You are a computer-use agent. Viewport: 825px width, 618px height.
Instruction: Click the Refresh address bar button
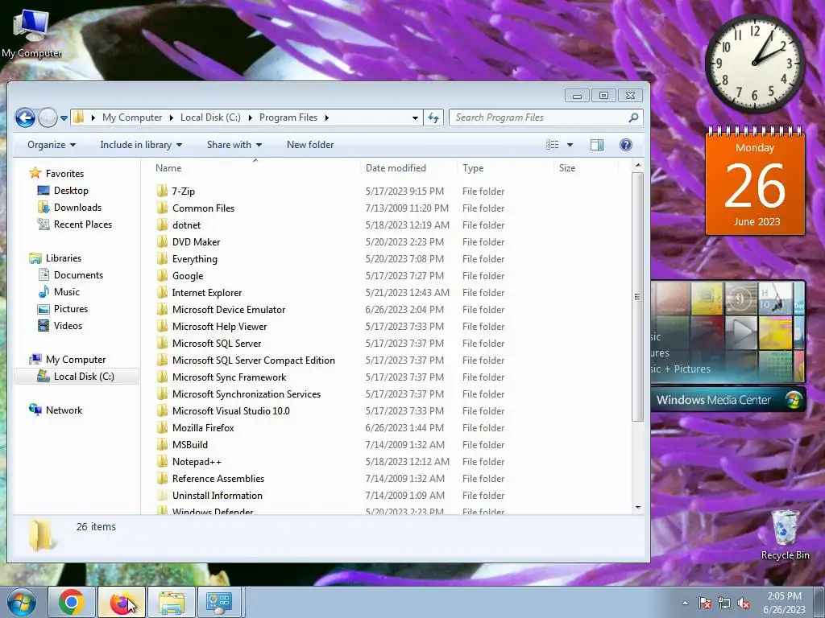433,117
